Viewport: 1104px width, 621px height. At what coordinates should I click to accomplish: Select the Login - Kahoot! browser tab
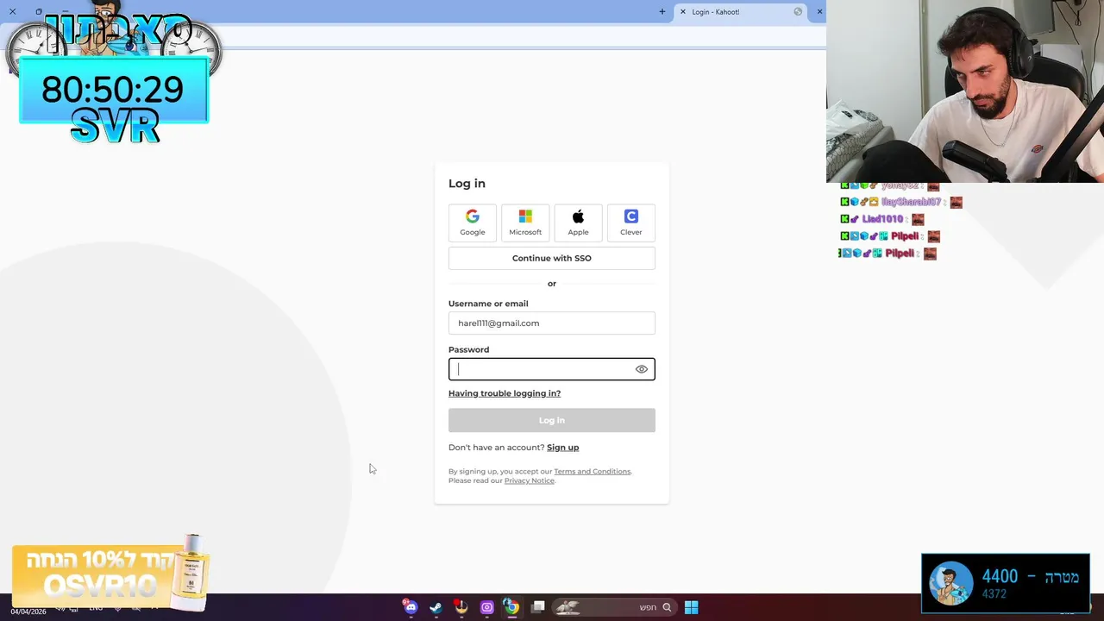(x=740, y=12)
